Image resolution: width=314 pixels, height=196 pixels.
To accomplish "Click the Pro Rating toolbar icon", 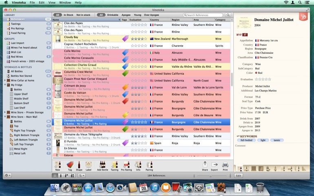I will click(x=126, y=165).
